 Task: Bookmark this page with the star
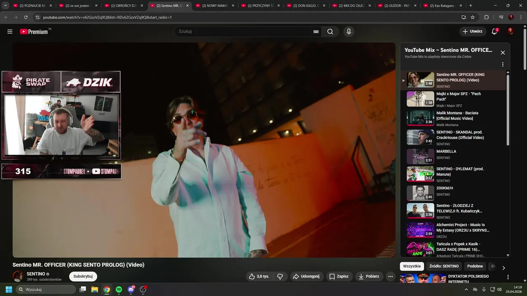click(x=473, y=17)
